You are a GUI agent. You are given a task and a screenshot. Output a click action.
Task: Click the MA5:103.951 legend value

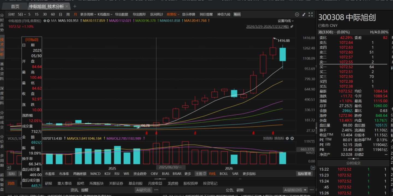(x=69, y=21)
